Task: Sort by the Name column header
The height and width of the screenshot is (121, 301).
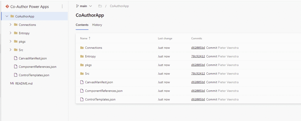Action: click(85, 38)
